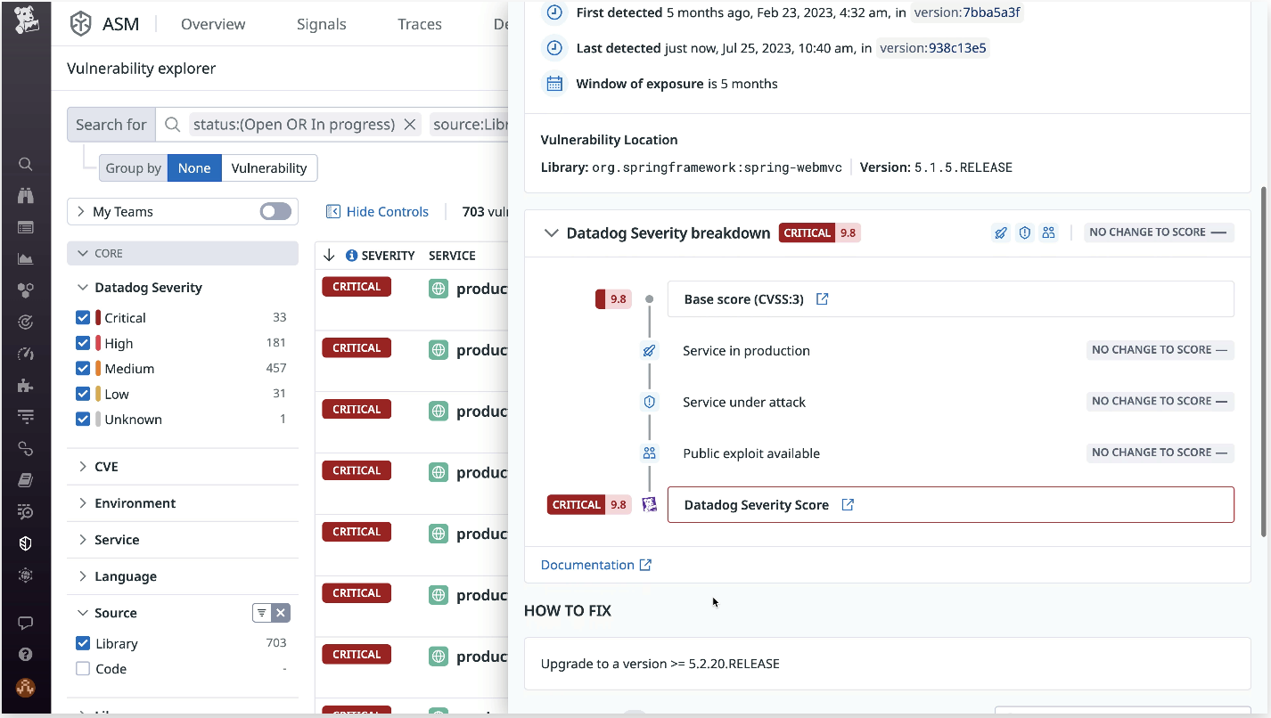The width and height of the screenshot is (1271, 718).
Task: Click the rocket icon in breakdown header
Action: pyautogui.click(x=1001, y=233)
